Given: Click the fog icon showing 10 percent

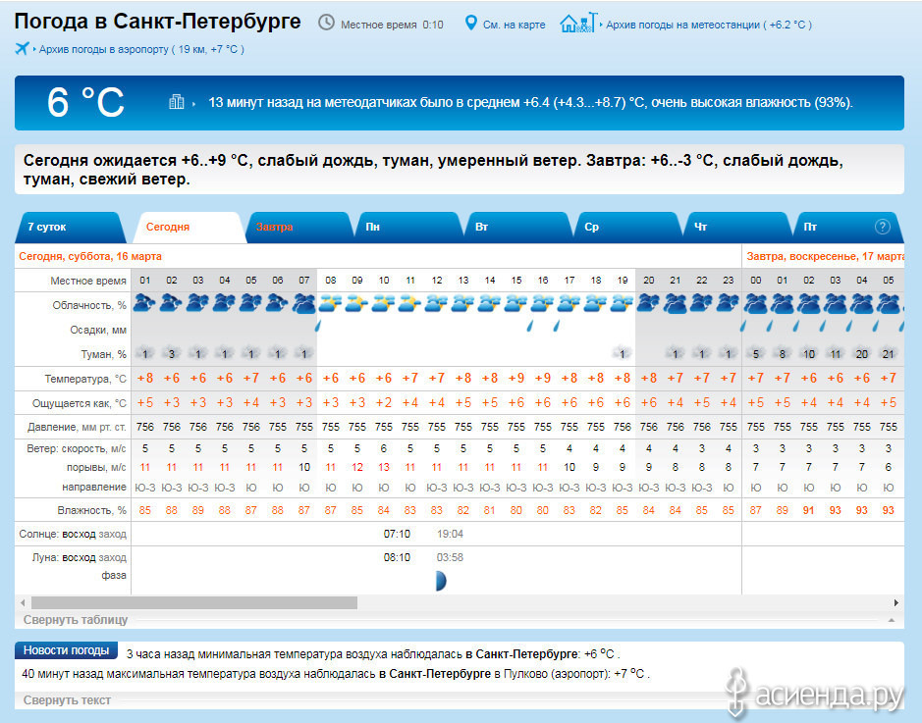Looking at the screenshot, I should pyautogui.click(x=808, y=353).
